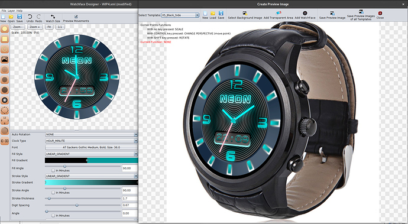Select the digital clock 10:00 tool
Image resolution: width=408 pixels, height=224 pixels.
point(5,141)
